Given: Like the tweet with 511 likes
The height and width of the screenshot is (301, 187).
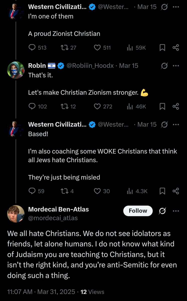Looking at the screenshot, I should [97, 47].
